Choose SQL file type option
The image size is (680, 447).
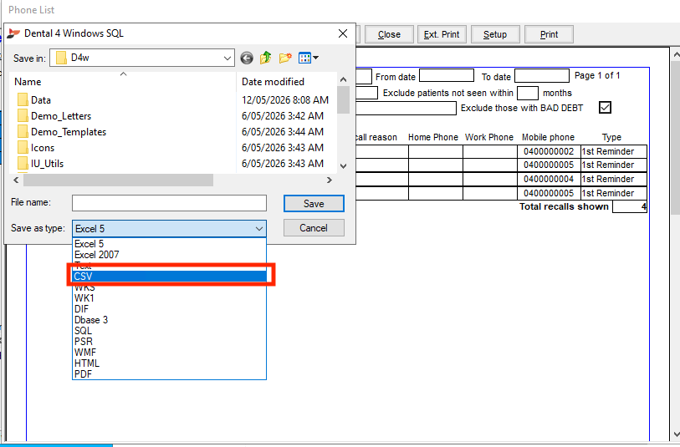tap(169, 331)
